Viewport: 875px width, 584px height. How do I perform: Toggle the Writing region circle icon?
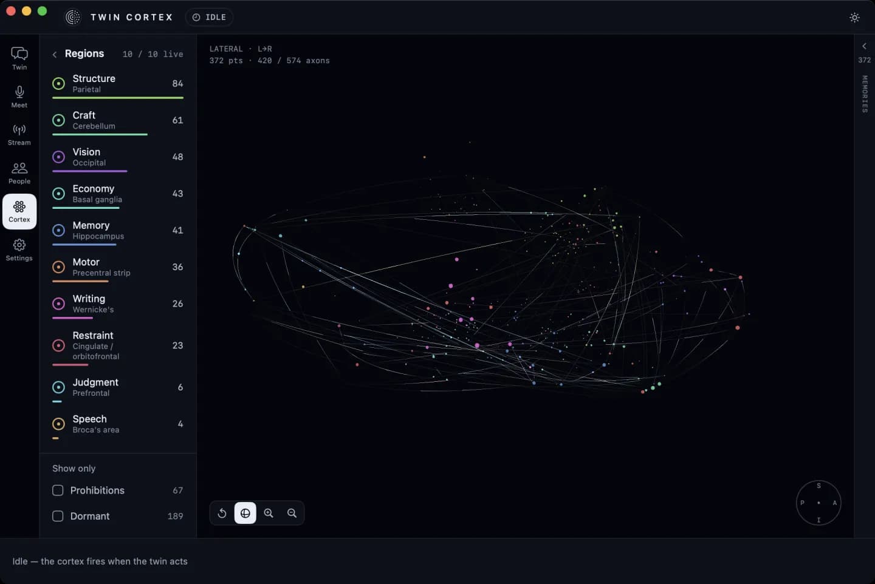pyautogui.click(x=59, y=304)
